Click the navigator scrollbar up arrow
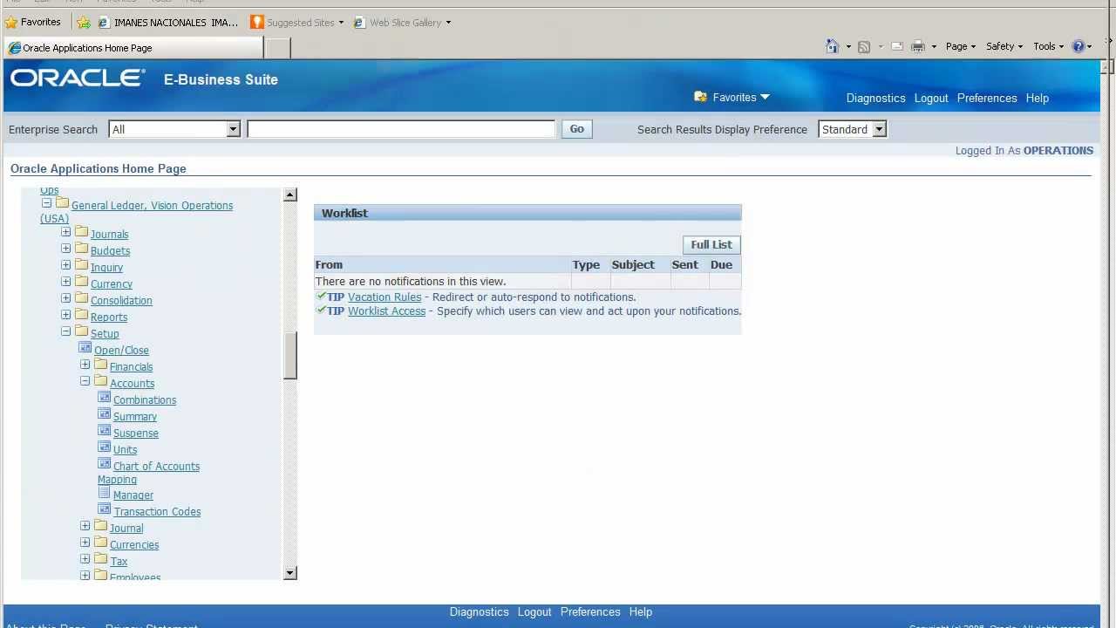The height and width of the screenshot is (628, 1116). click(x=290, y=195)
